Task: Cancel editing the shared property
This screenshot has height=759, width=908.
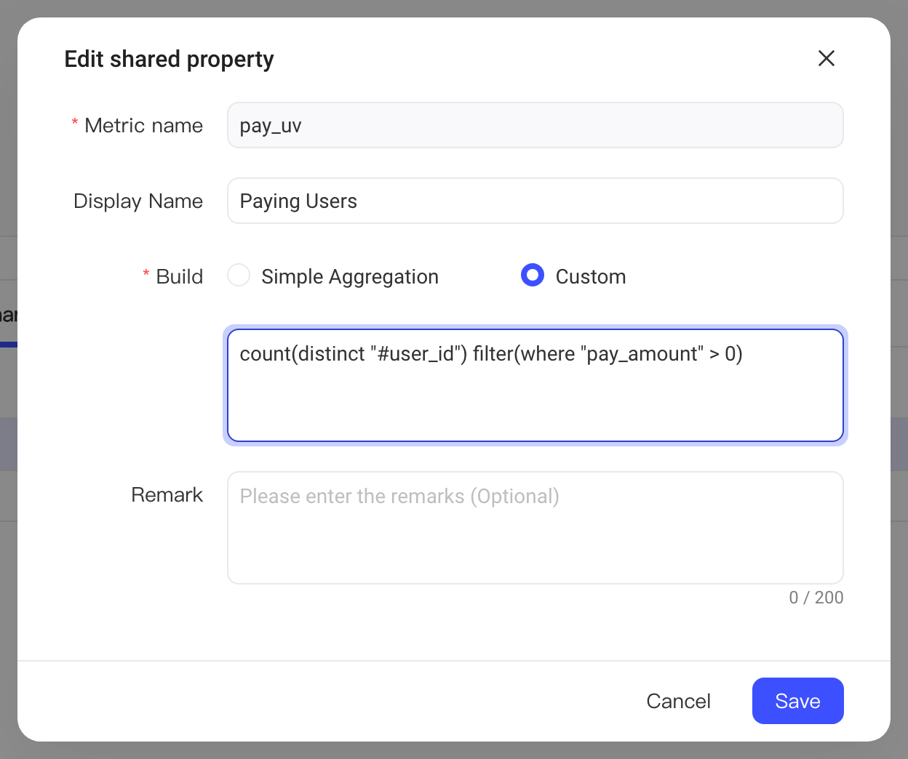Action: [x=679, y=701]
